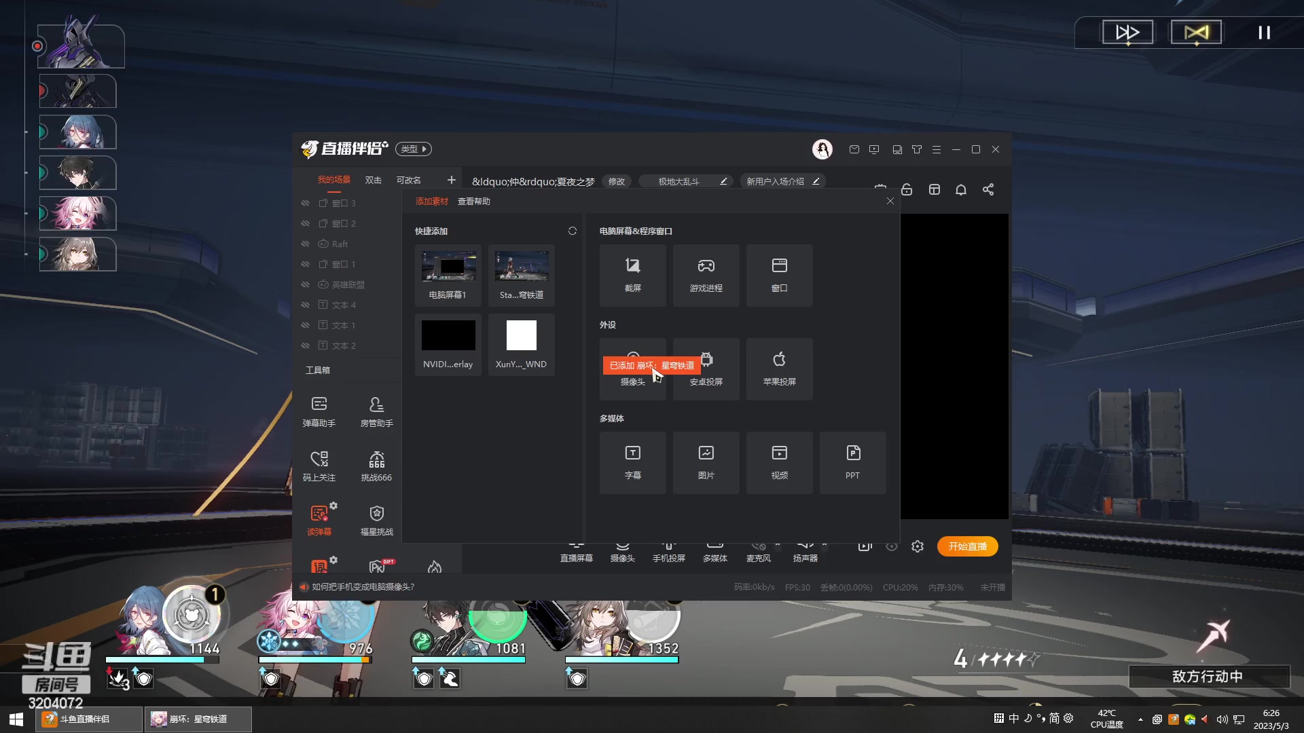Click 开始直播 to start streaming
The width and height of the screenshot is (1304, 733).
point(968,546)
